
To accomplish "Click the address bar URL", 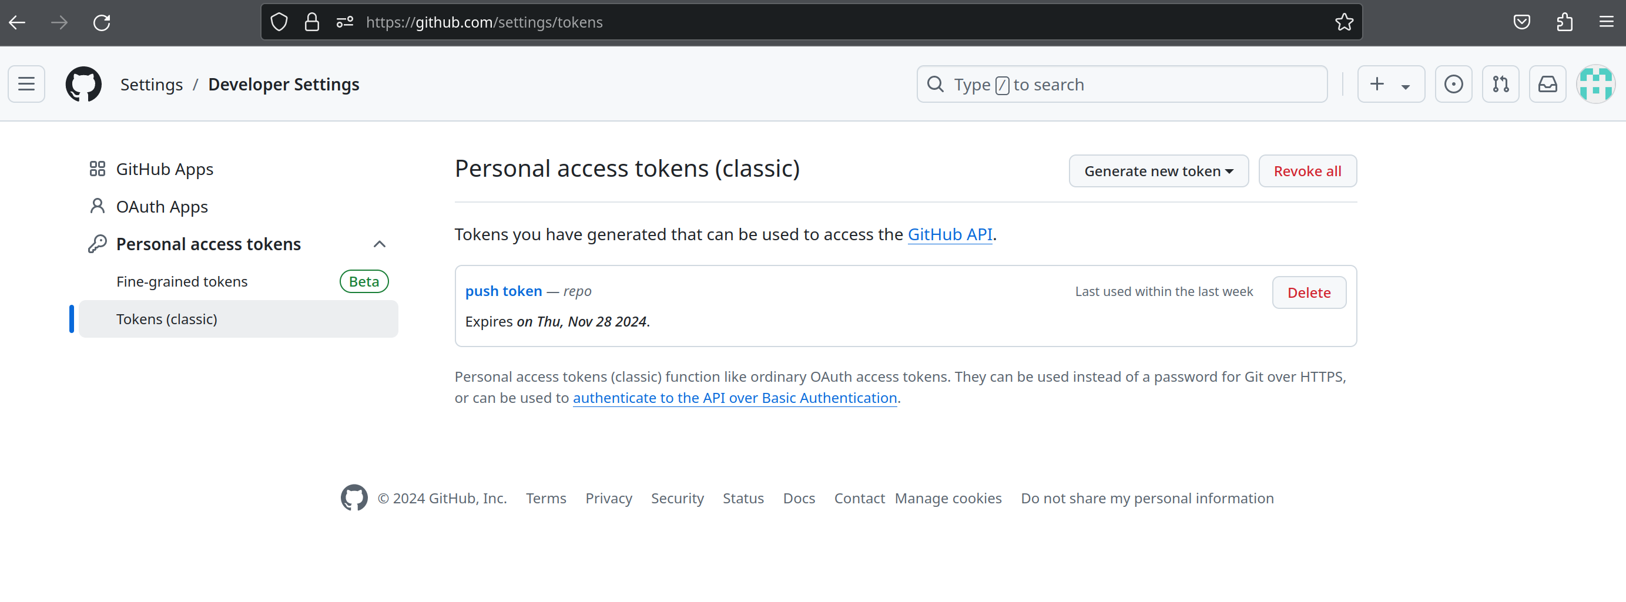I will click(484, 22).
